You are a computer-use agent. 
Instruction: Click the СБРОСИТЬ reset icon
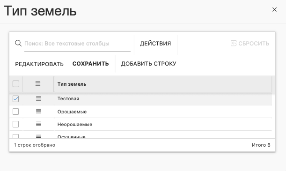[x=234, y=43]
